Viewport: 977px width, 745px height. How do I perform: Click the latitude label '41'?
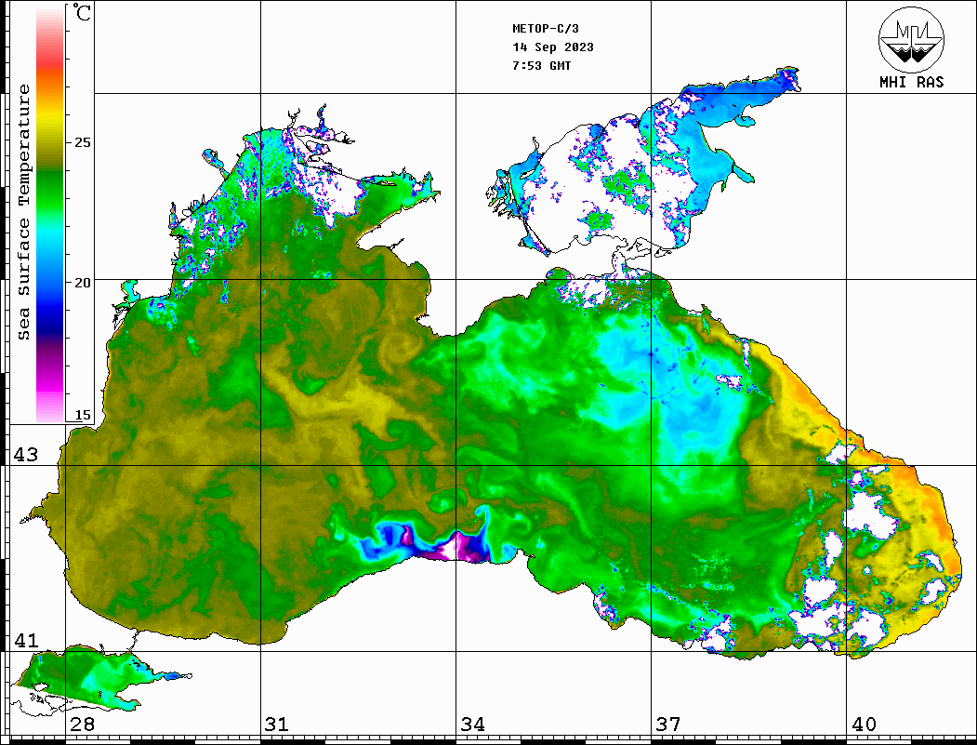point(26,640)
